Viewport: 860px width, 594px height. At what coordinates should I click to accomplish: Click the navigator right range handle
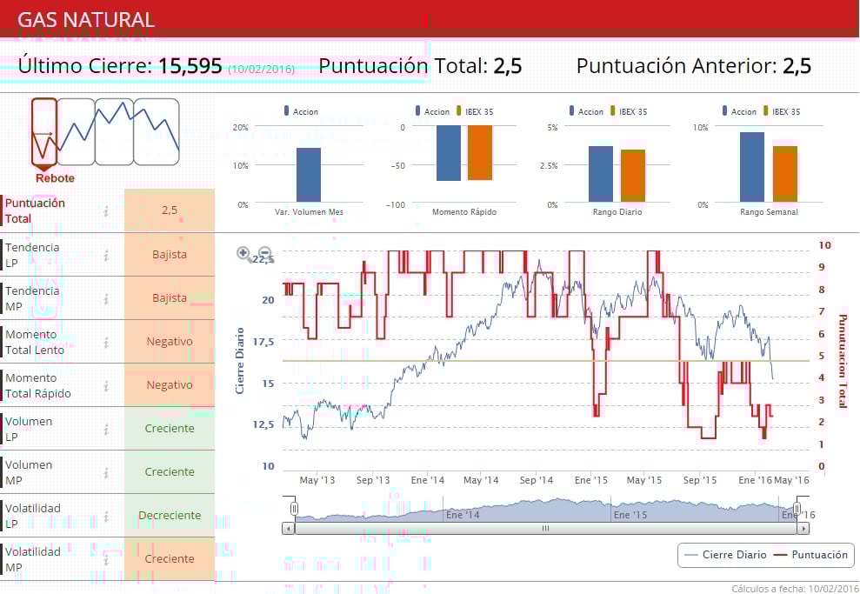(x=797, y=509)
